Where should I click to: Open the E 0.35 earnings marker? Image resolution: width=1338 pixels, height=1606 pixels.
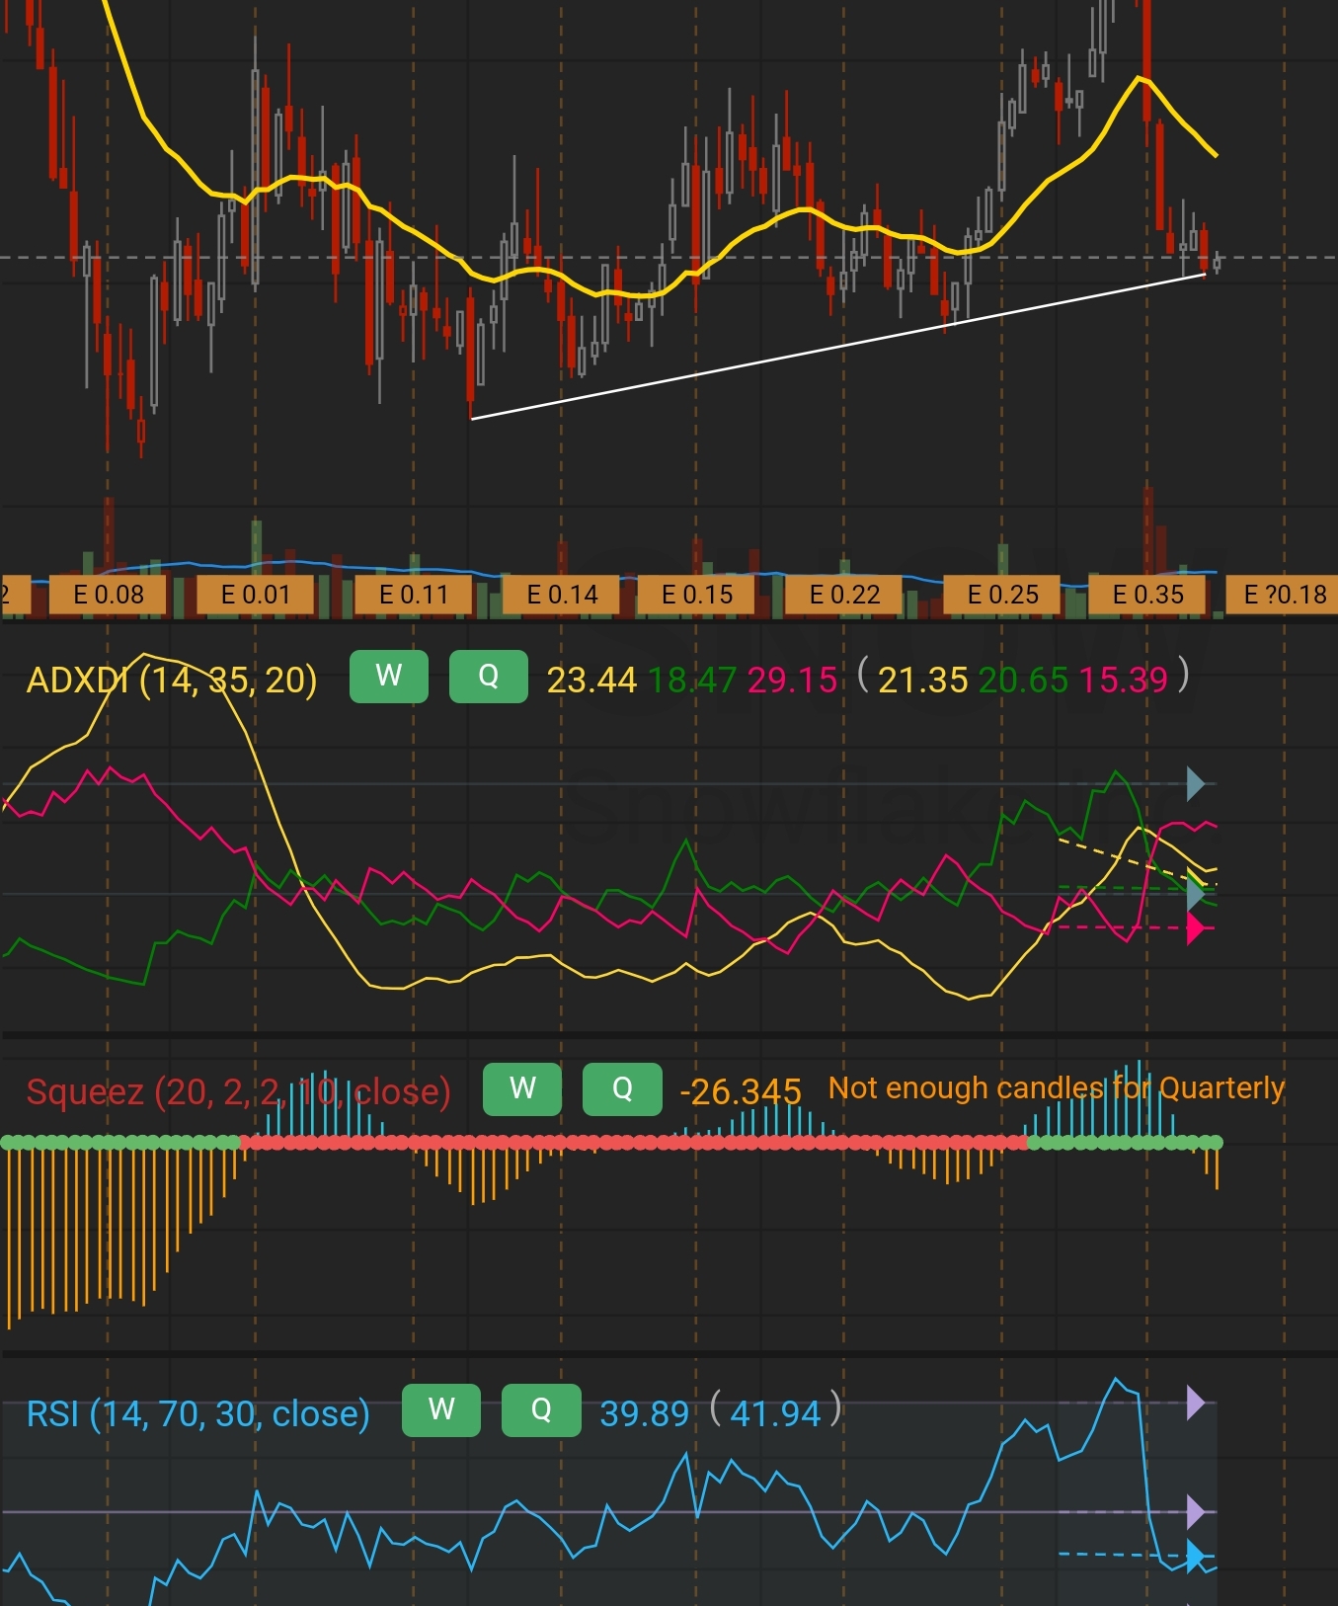[1147, 595]
